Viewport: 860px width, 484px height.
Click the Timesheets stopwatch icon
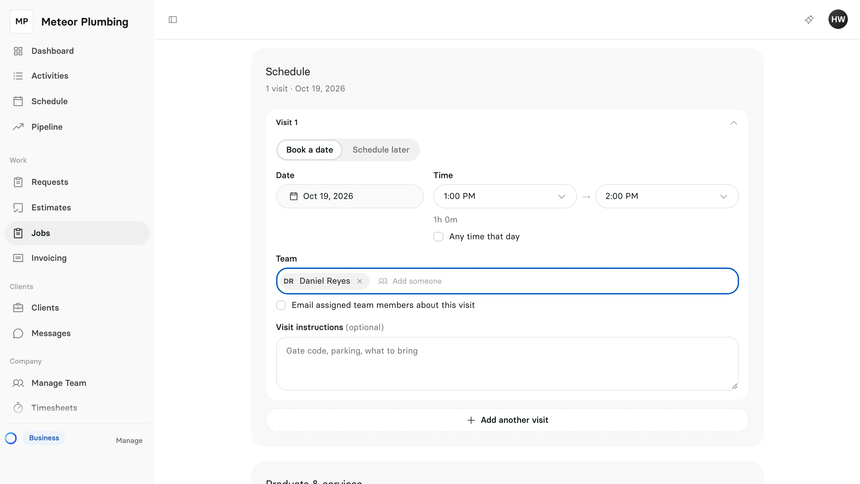click(18, 408)
